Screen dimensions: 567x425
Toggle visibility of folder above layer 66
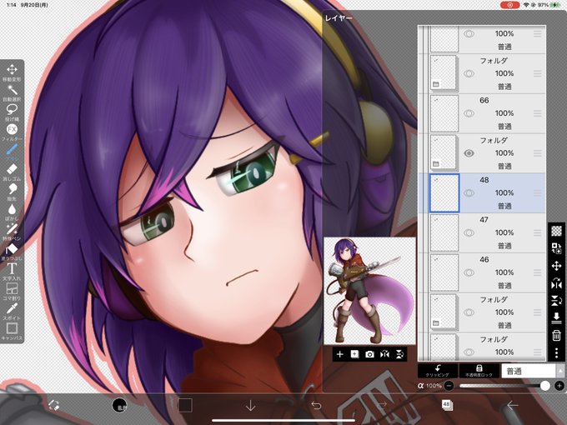click(469, 73)
